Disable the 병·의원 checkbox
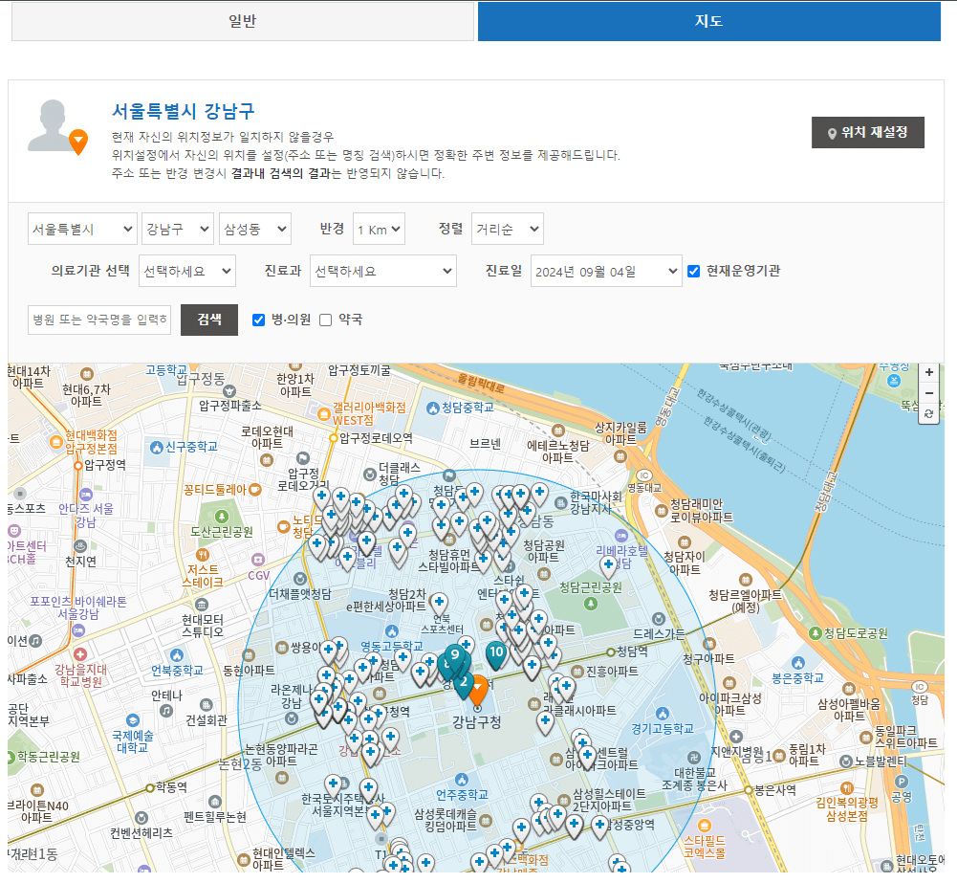This screenshot has width=957, height=883. click(257, 320)
